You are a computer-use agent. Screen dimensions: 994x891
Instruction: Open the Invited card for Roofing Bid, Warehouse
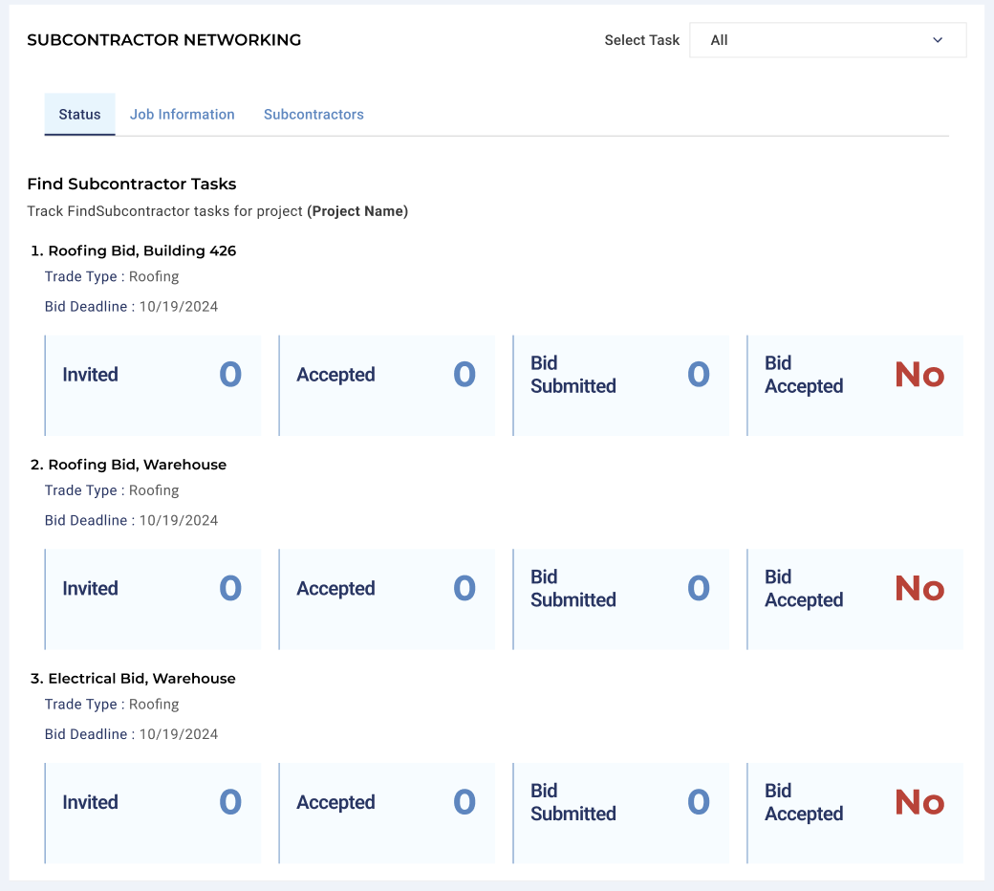153,599
